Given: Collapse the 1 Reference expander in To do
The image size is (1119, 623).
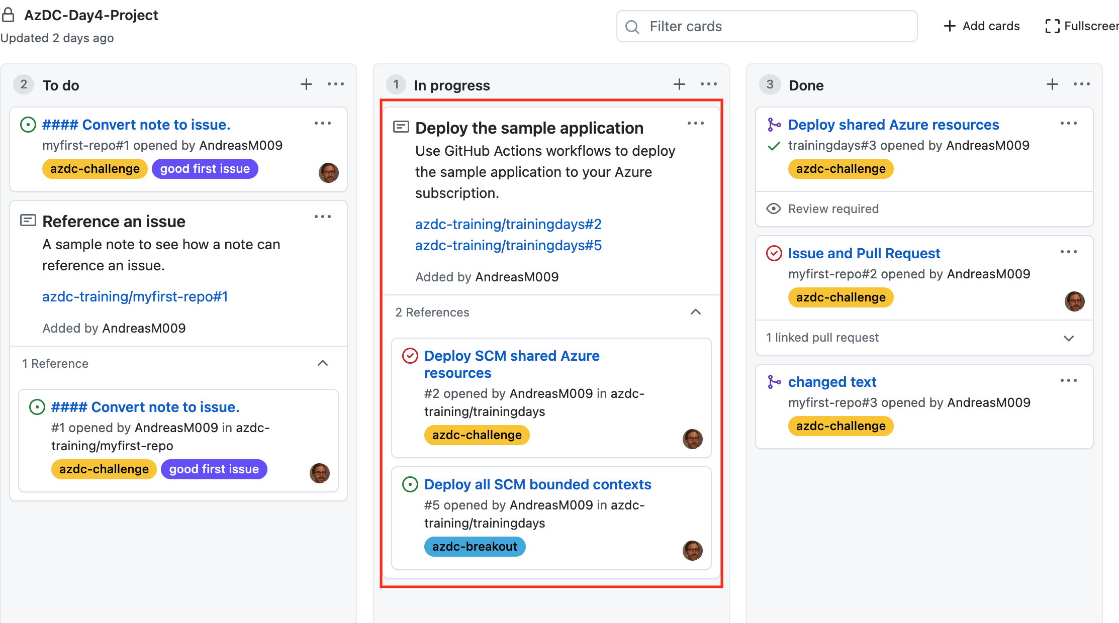Looking at the screenshot, I should click(x=325, y=363).
